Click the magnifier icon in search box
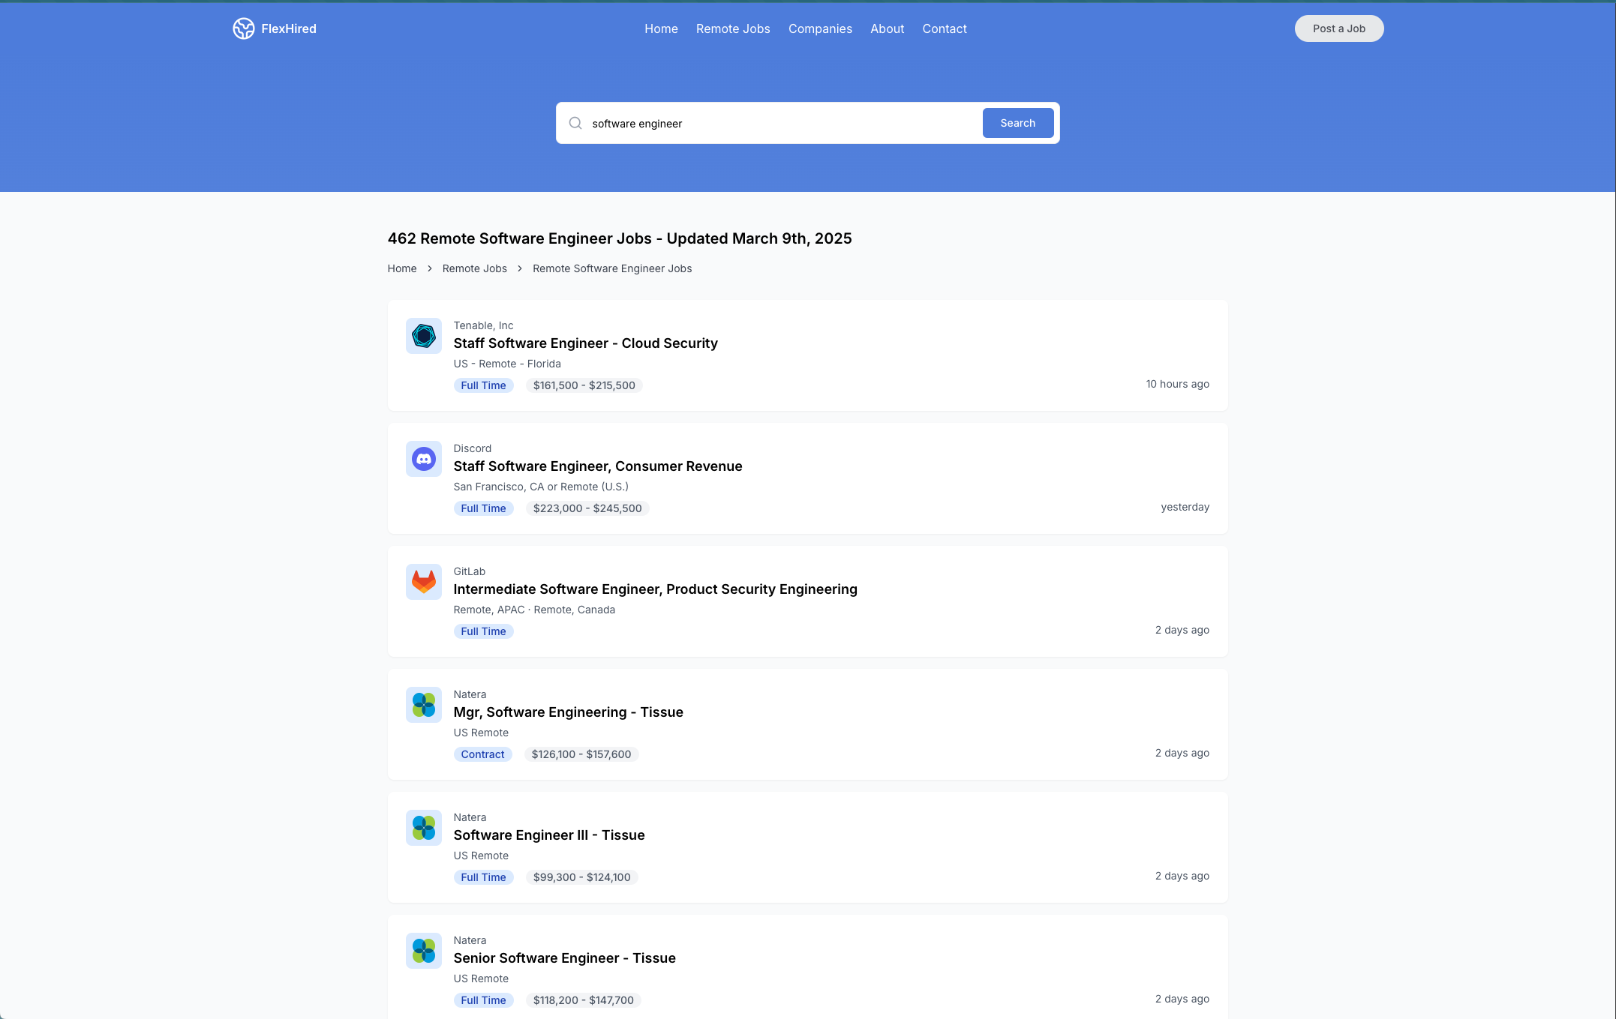The image size is (1616, 1019). (x=575, y=123)
